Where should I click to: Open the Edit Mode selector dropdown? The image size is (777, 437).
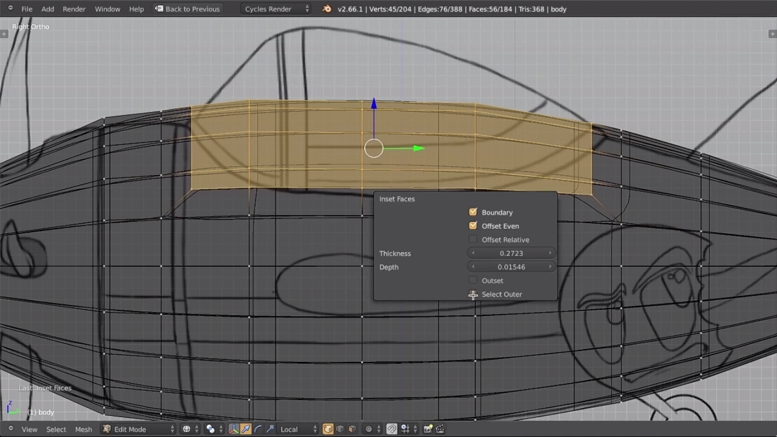point(138,429)
